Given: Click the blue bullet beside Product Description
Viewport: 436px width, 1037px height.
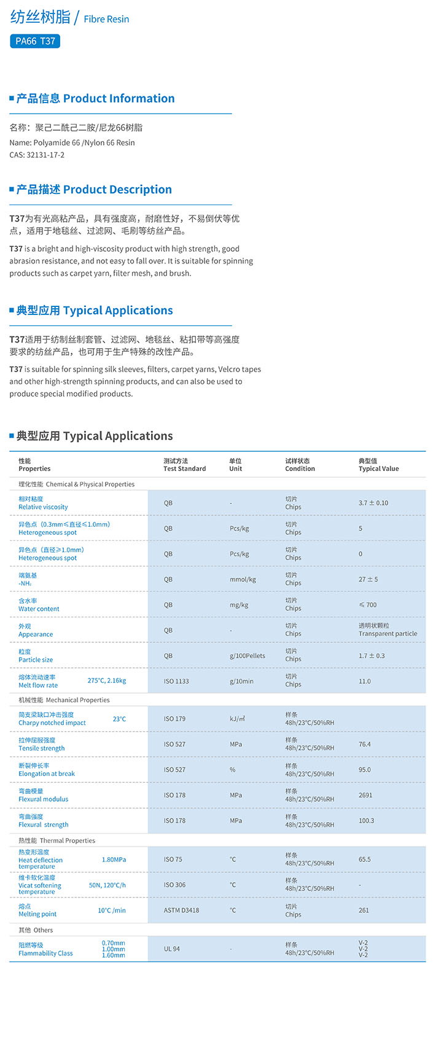Looking at the screenshot, I should (x=12, y=189).
